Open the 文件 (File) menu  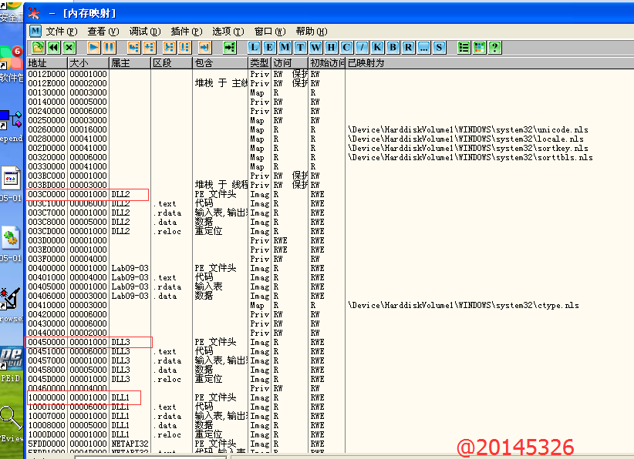point(61,32)
